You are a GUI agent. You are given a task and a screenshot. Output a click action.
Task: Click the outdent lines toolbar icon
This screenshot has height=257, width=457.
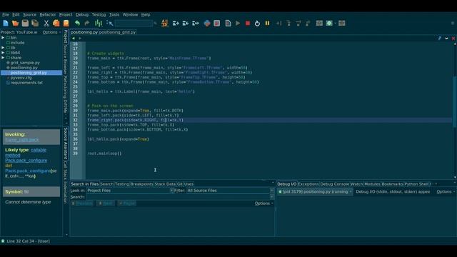[x=186, y=23]
